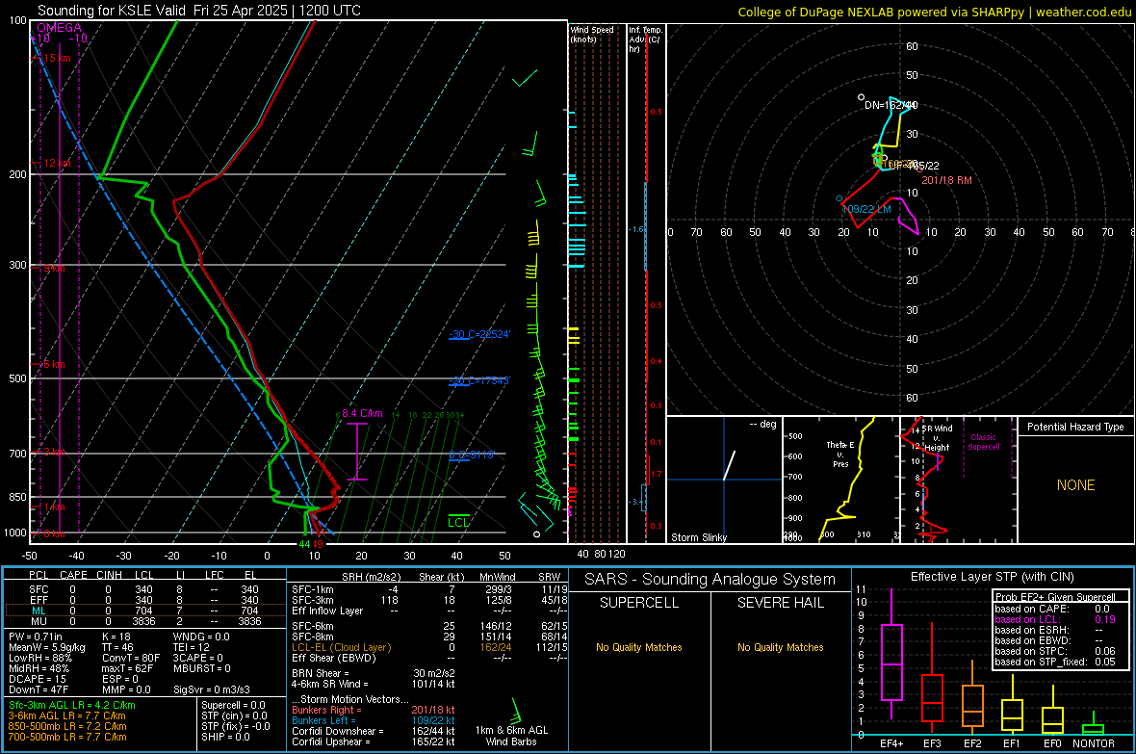Click the 'ConvT = 80F' value
Viewport: 1136px width, 754px height.
(x=131, y=659)
